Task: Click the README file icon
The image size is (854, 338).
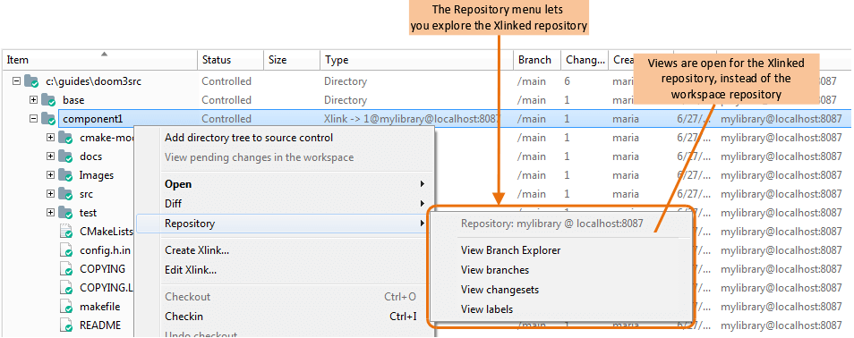Action: point(66,325)
